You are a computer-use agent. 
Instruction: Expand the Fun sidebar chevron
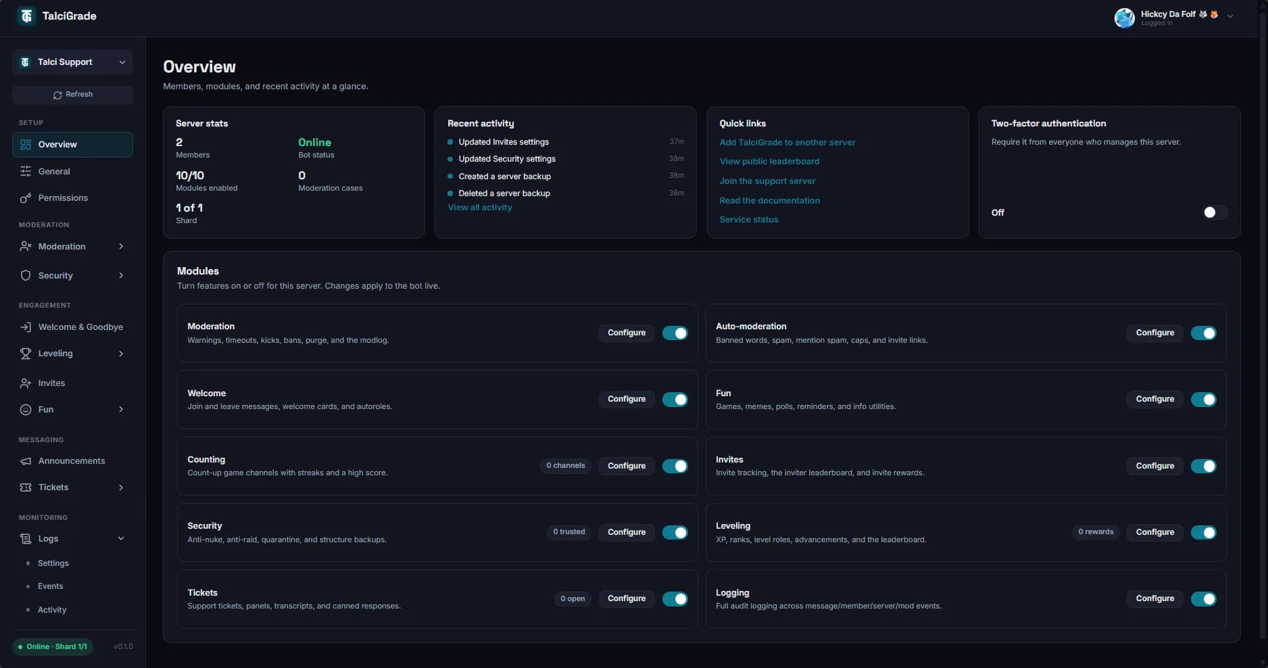click(121, 410)
